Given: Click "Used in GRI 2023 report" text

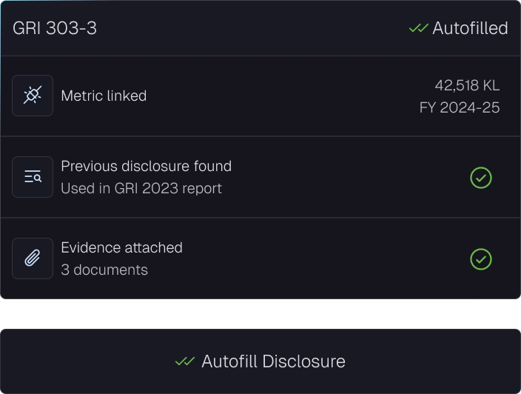Looking at the screenshot, I should tap(141, 189).
